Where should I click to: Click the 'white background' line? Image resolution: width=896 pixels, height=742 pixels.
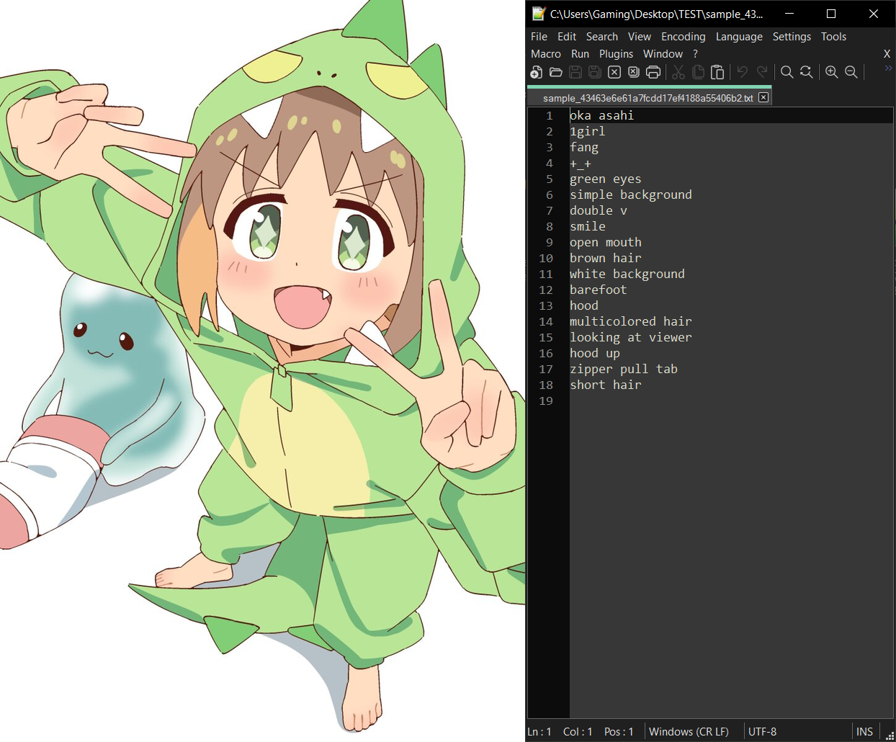627,274
